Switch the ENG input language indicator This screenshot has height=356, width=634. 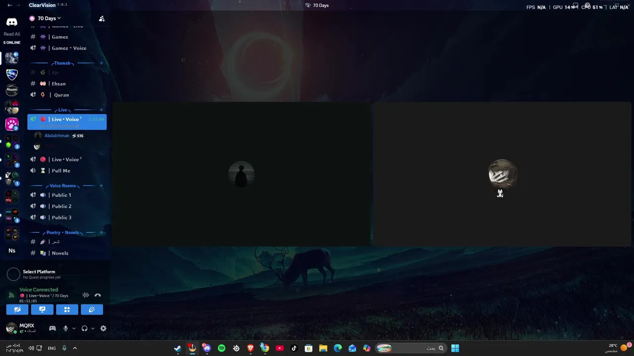pos(52,348)
